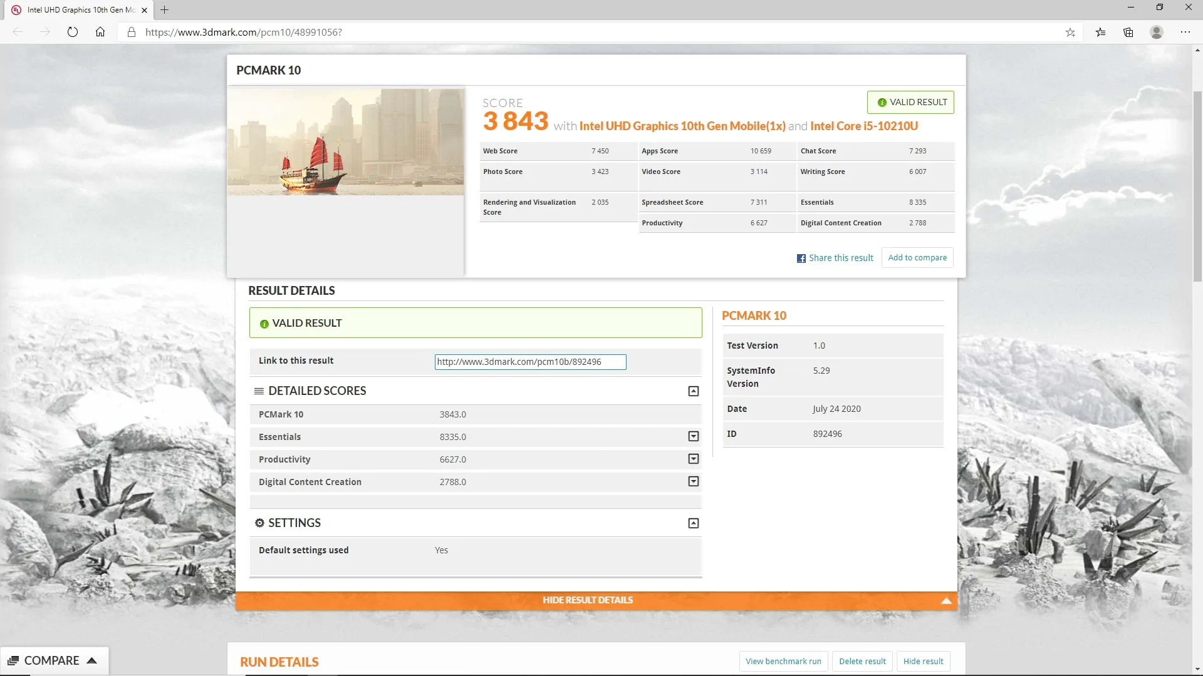Click the Apps Score value 10 659
This screenshot has height=676, width=1203.
pyautogui.click(x=761, y=151)
